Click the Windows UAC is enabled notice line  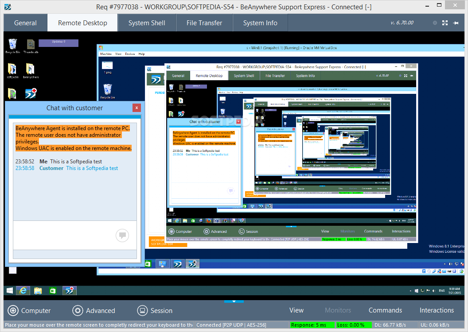[74, 148]
